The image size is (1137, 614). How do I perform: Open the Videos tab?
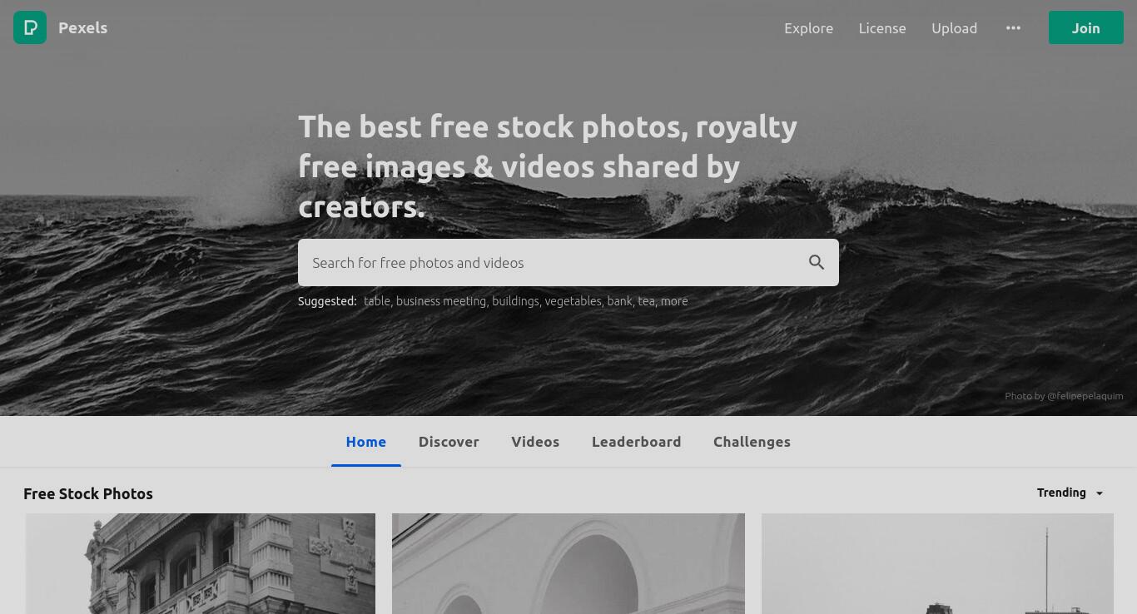coord(535,442)
